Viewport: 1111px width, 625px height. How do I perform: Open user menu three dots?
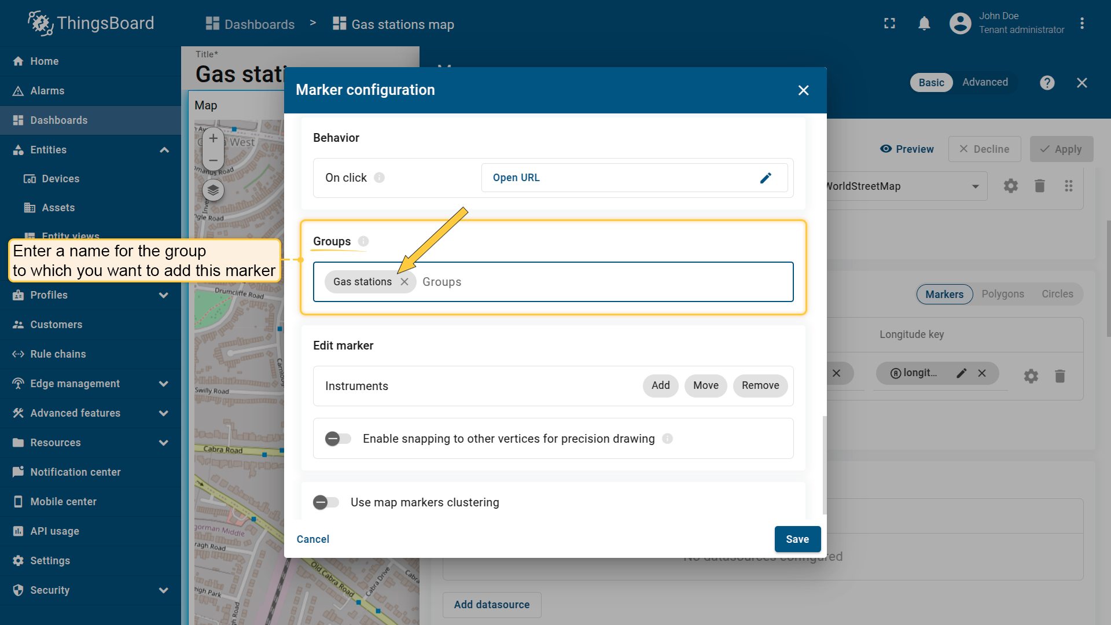point(1081,24)
